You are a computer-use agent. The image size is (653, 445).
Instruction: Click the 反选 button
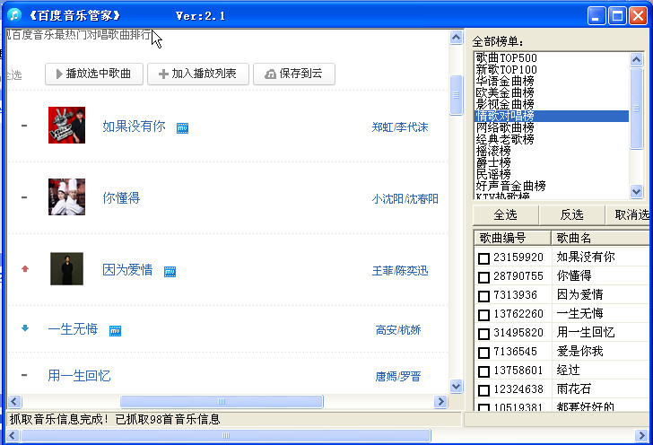point(571,215)
